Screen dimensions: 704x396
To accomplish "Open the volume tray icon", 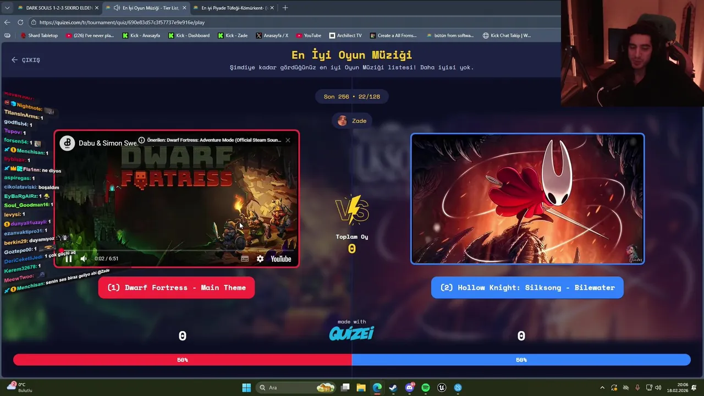I will (x=658, y=388).
